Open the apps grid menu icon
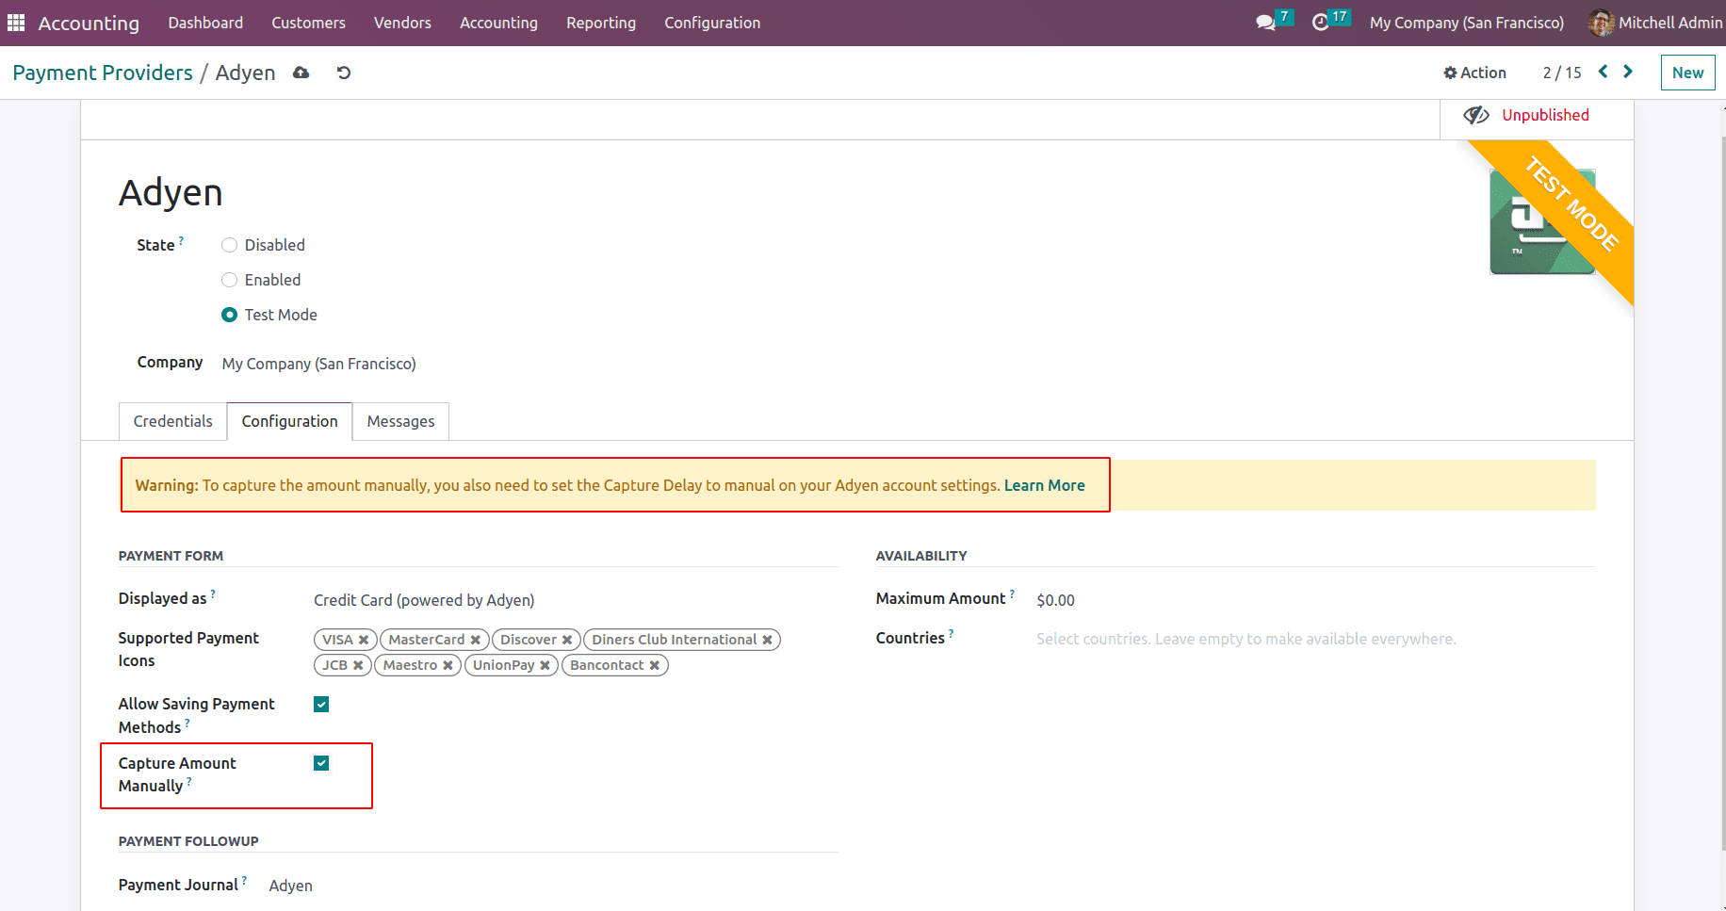The image size is (1726, 911). (16, 23)
